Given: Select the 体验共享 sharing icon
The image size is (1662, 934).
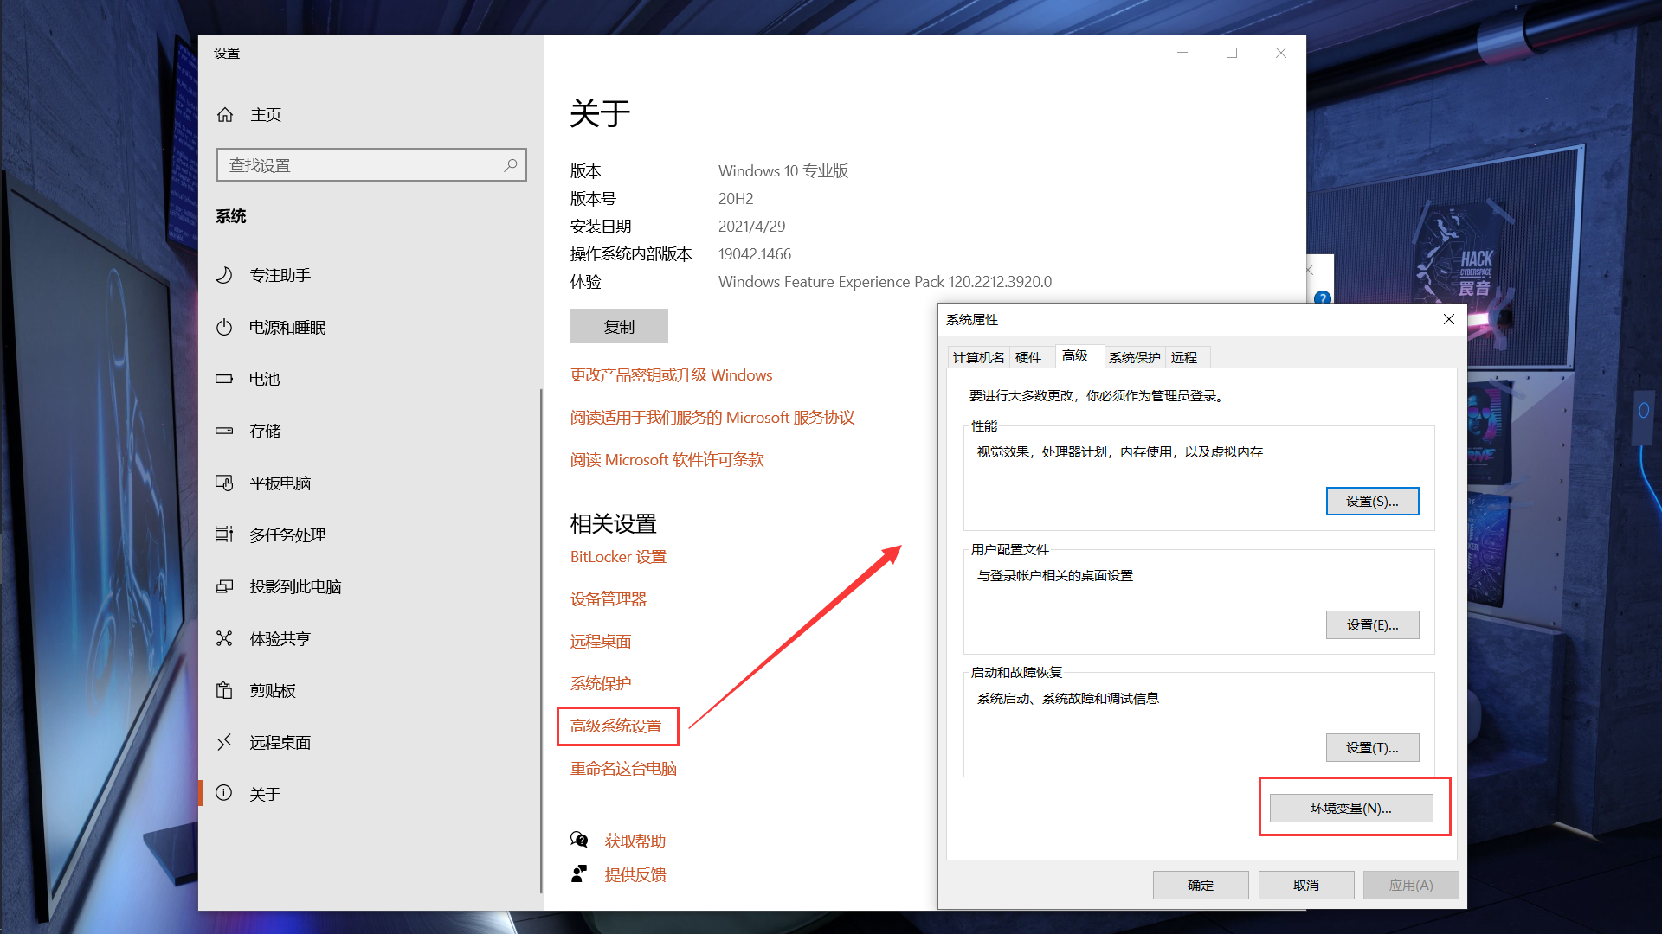Looking at the screenshot, I should tap(224, 638).
